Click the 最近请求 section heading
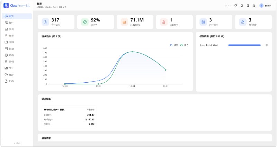 point(46,138)
